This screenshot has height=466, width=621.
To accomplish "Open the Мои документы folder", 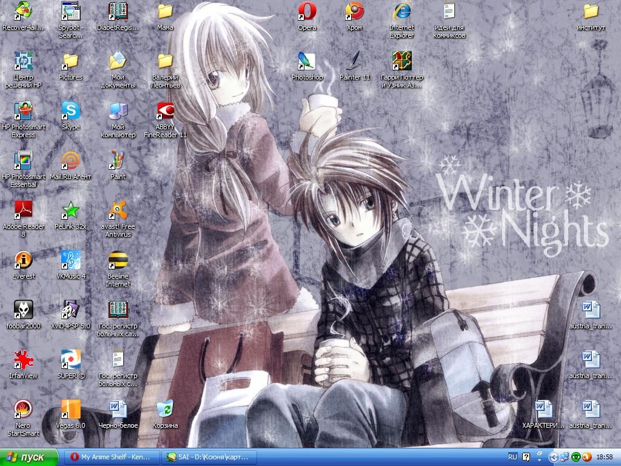I will pos(118,70).
